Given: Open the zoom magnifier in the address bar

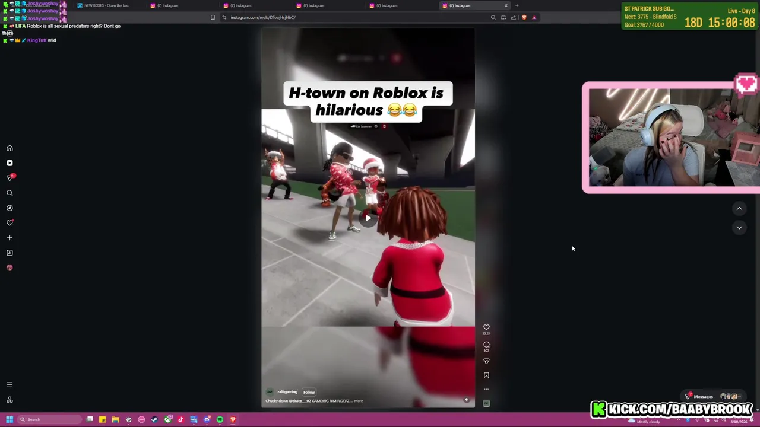Looking at the screenshot, I should pos(493,17).
